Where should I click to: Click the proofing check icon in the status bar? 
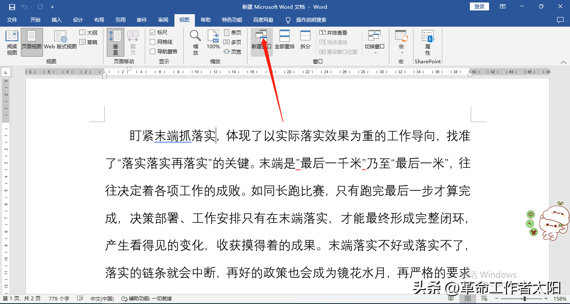tap(80, 299)
